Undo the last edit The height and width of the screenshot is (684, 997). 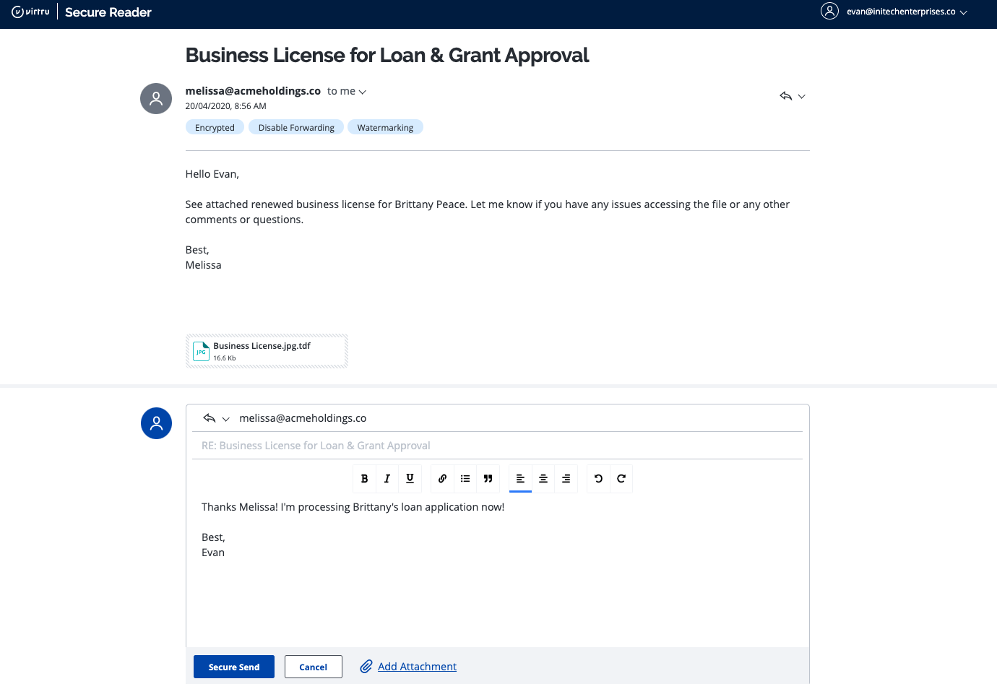pos(598,478)
